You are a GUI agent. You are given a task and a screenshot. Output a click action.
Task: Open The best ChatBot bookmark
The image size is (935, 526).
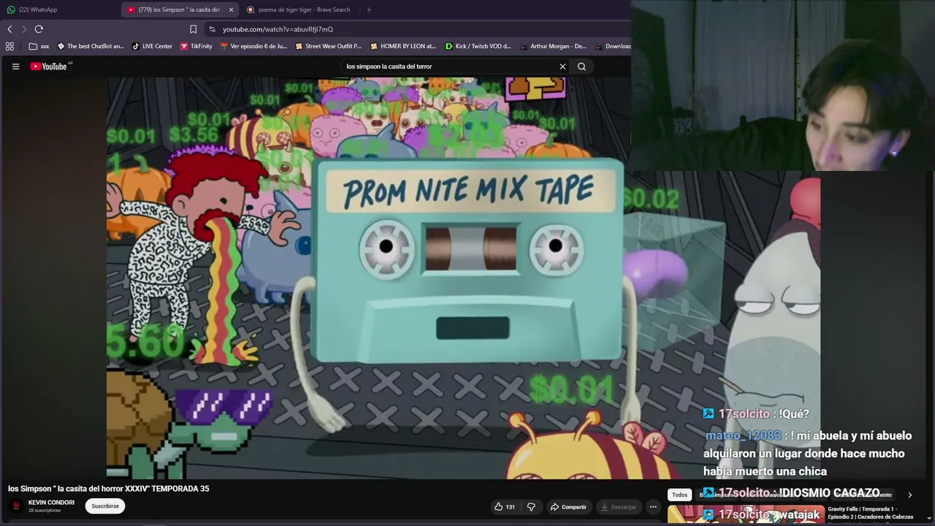point(91,46)
